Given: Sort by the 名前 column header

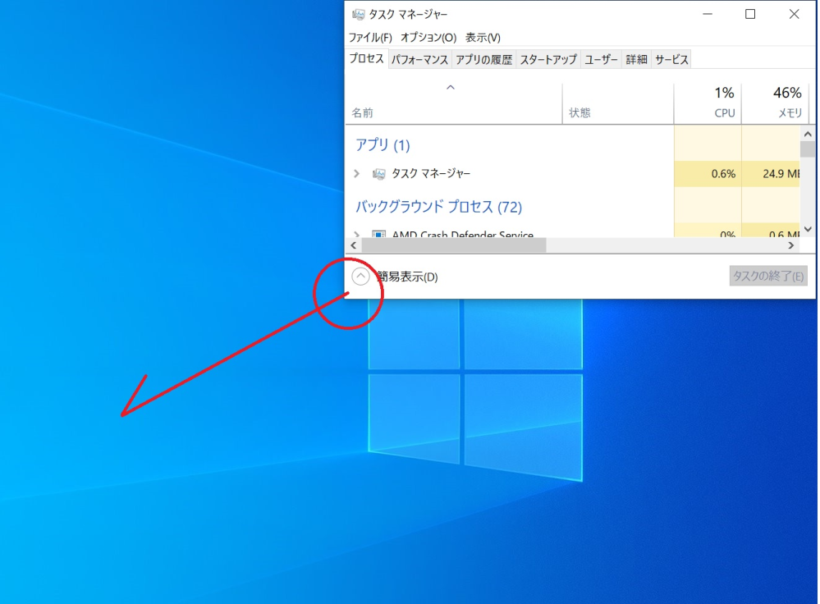Looking at the screenshot, I should tap(453, 103).
